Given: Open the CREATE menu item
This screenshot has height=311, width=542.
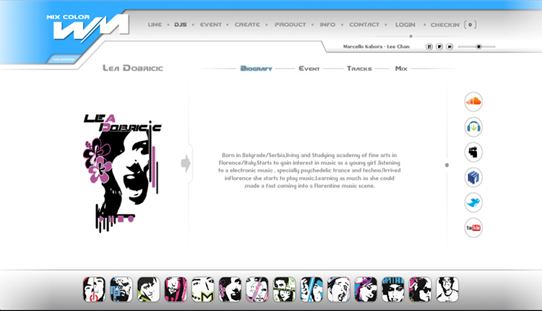Looking at the screenshot, I should [247, 25].
